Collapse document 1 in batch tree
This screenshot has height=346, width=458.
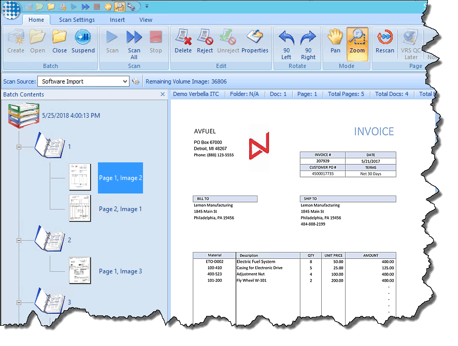click(19, 147)
